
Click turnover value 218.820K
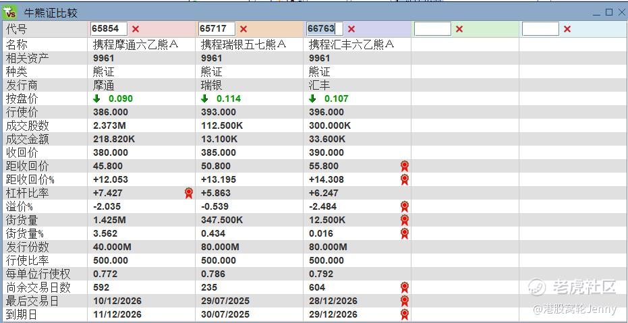click(x=113, y=140)
